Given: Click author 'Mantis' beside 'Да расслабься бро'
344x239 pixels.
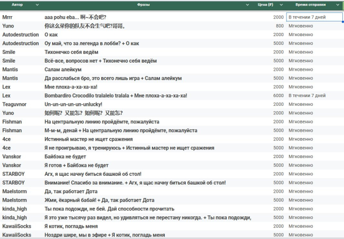Looking at the screenshot, I should (10, 78).
